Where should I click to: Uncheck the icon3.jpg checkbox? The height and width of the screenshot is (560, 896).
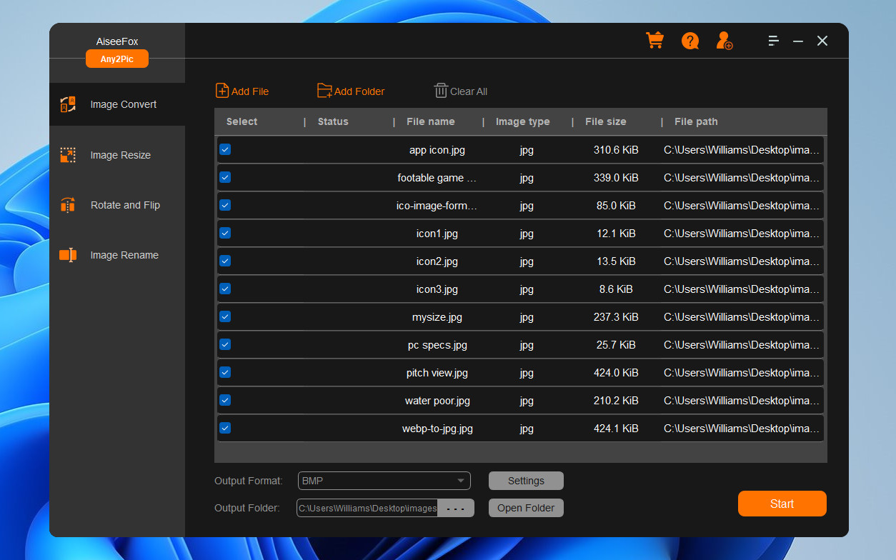coord(225,289)
